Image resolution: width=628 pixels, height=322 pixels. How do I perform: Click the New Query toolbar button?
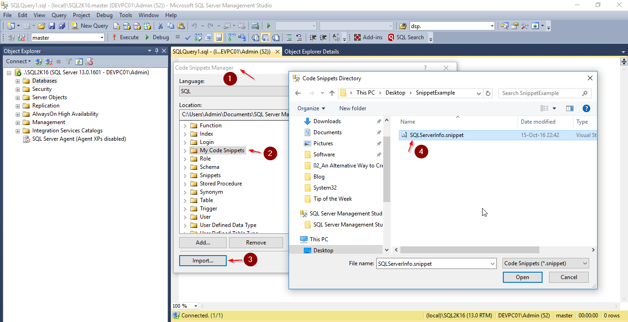(x=90, y=26)
